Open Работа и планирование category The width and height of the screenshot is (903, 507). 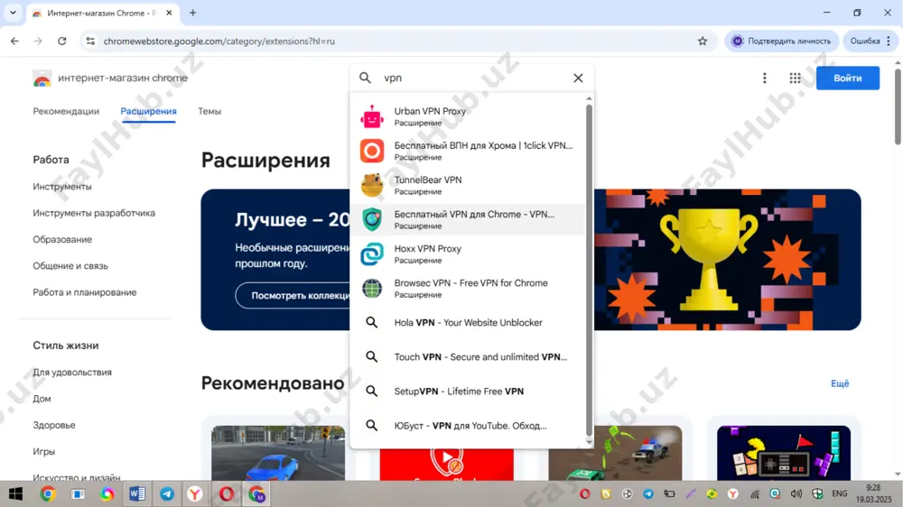pos(85,292)
